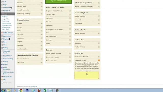Click the Feedbacks icon in the sidebar
Viewport: 163px width, 92px height.
point(2,11)
